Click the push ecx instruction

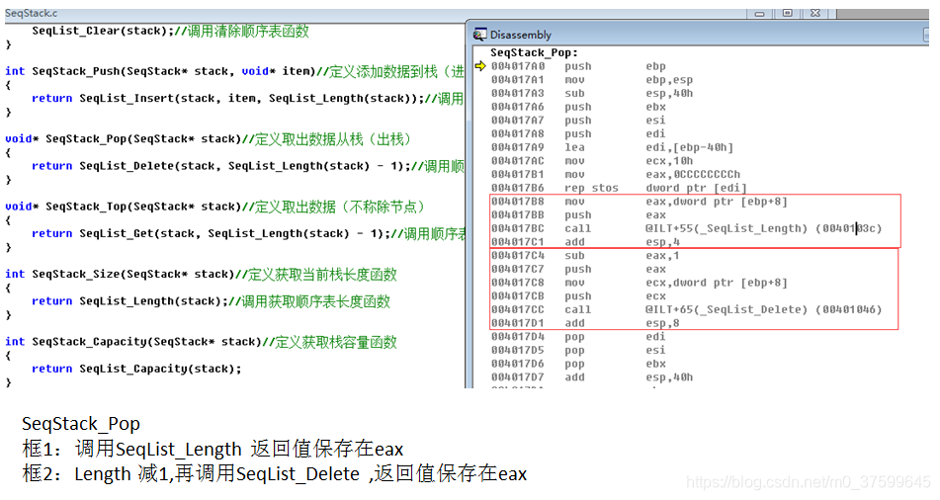616,296
